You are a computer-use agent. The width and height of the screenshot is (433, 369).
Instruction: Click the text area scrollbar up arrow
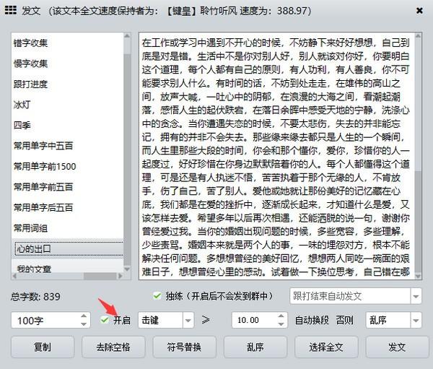418,36
